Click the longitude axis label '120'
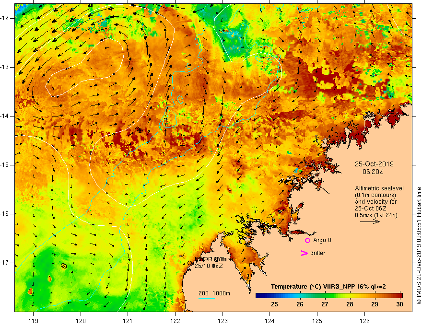The width and height of the screenshot is (422, 326). [81, 321]
